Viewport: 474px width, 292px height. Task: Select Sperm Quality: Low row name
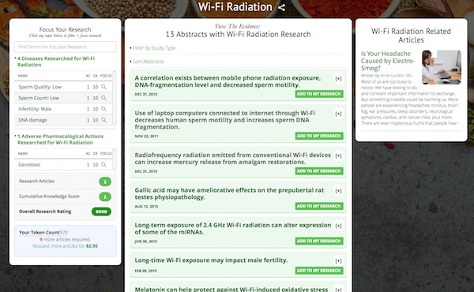(x=40, y=87)
